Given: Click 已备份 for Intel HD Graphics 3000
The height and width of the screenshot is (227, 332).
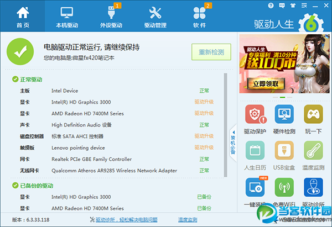Looking at the screenshot, I should 204,197.
